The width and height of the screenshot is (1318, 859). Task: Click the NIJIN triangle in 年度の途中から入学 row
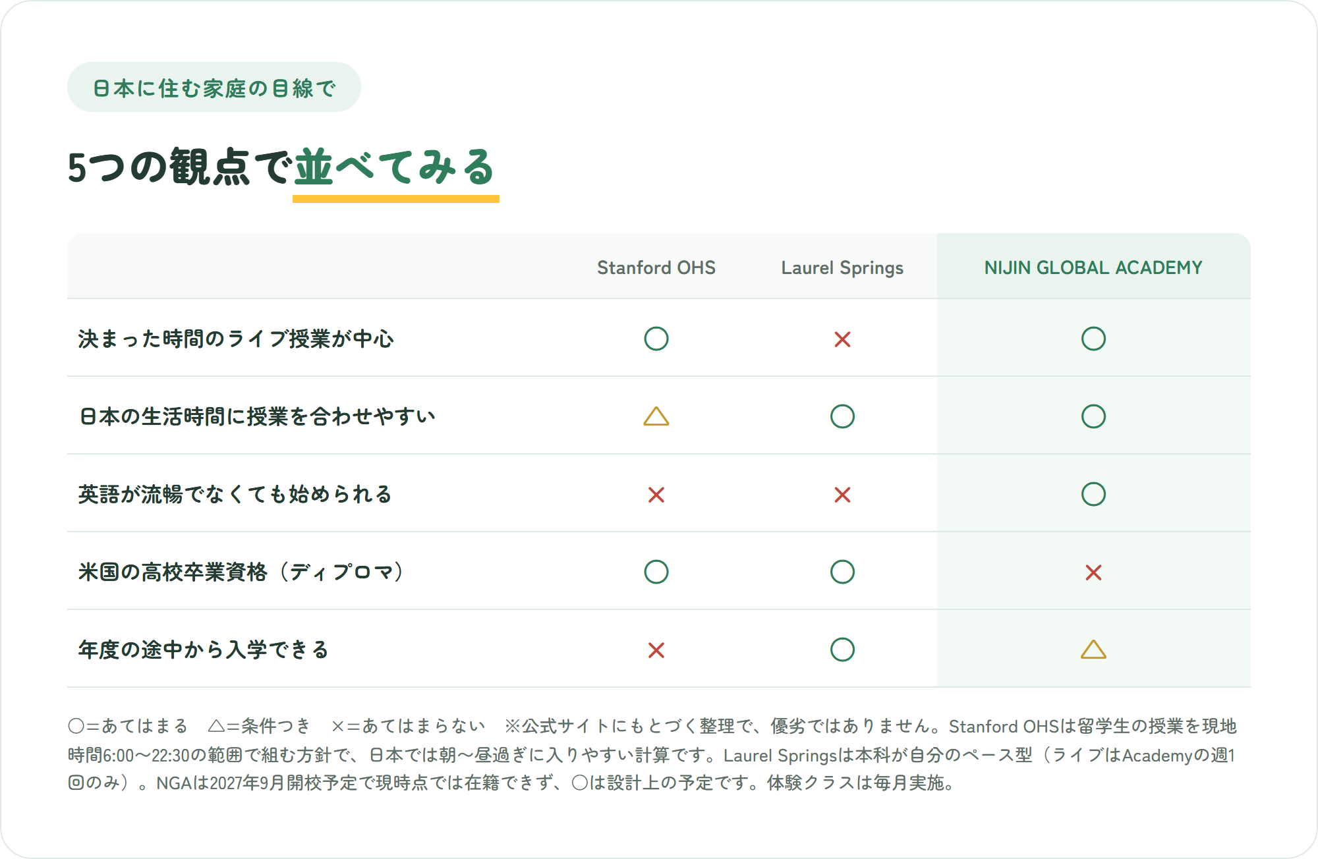point(1093,650)
